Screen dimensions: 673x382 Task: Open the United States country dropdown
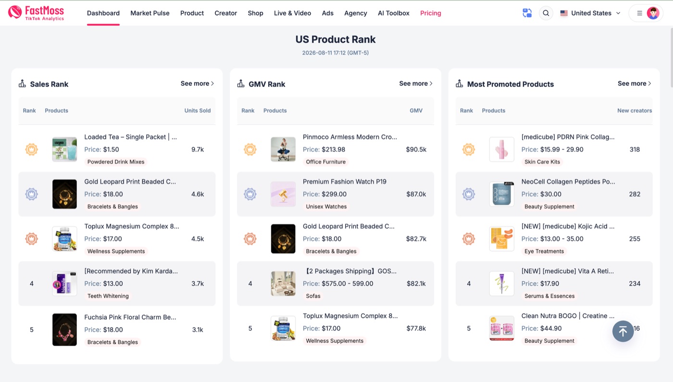(590, 13)
